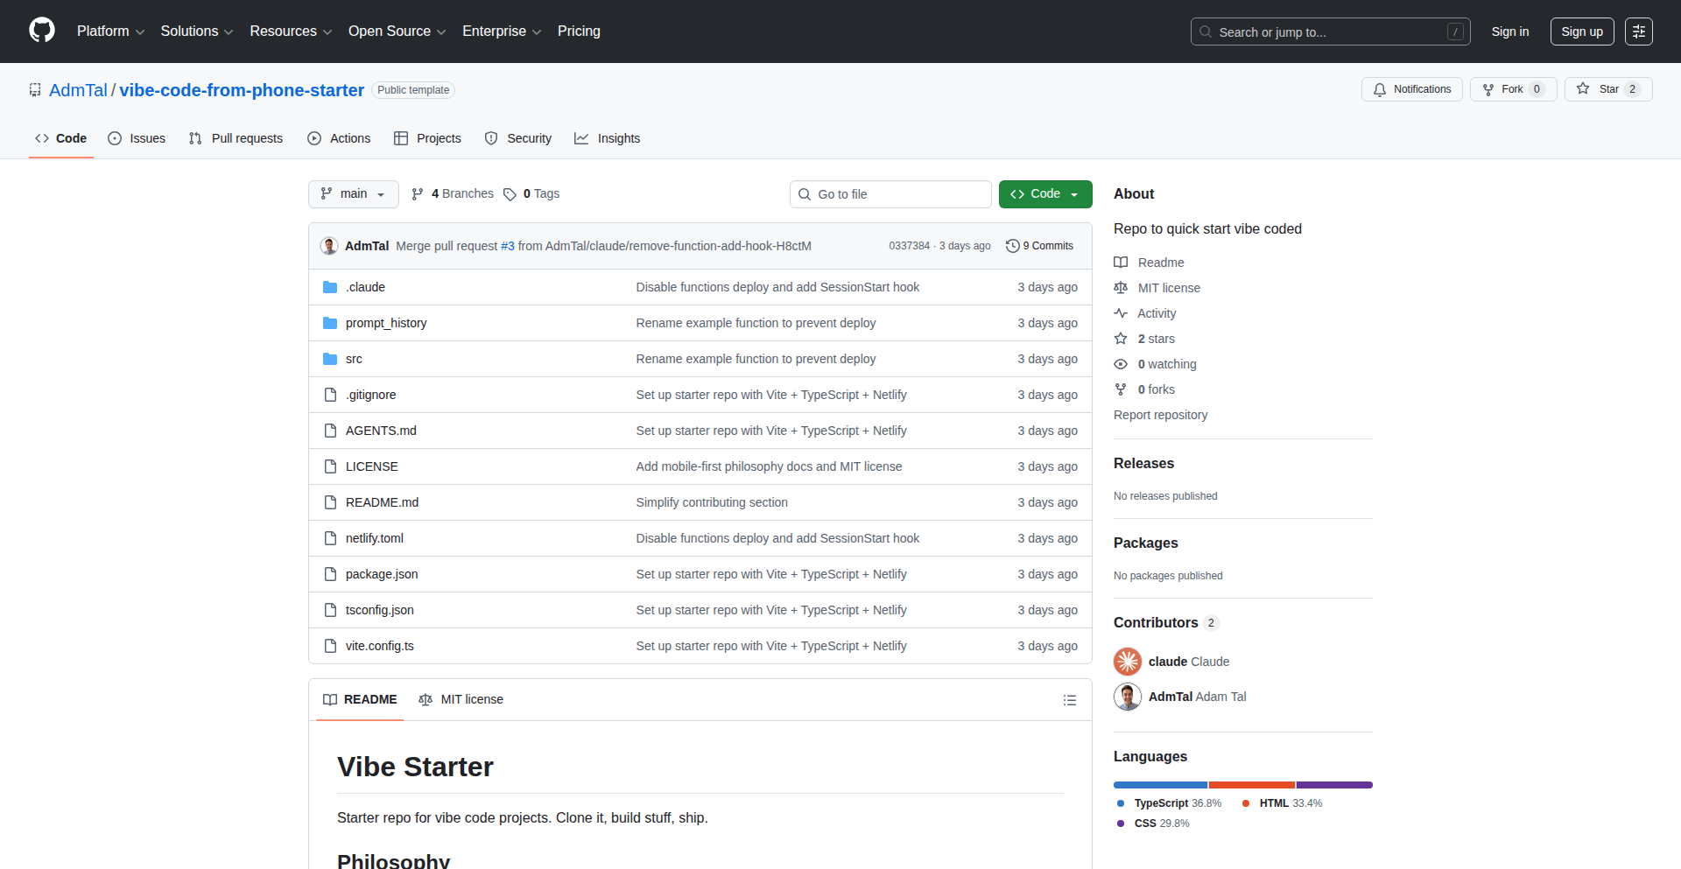Open the README outline list icon

1069,700
